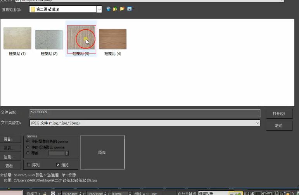Click label 硅藻泥 (4)
The width and height of the screenshot is (299, 195).
(x=113, y=54)
